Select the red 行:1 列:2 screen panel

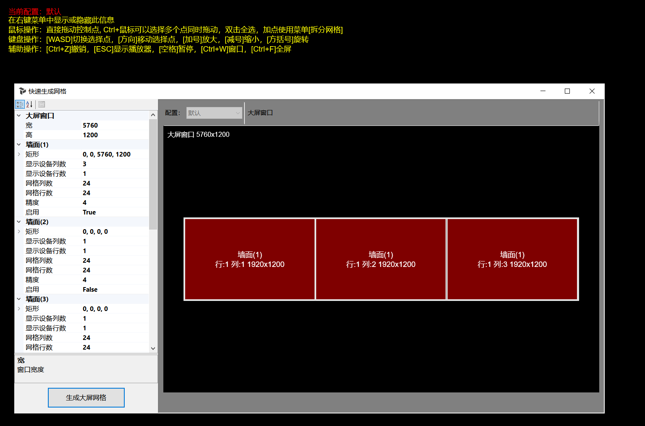pyautogui.click(x=380, y=259)
